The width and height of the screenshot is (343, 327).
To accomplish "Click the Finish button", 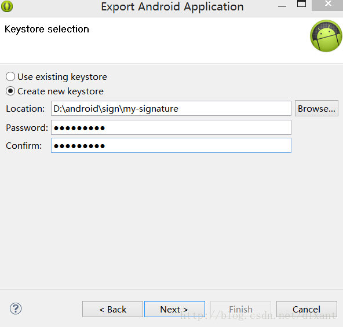I will (x=240, y=309).
